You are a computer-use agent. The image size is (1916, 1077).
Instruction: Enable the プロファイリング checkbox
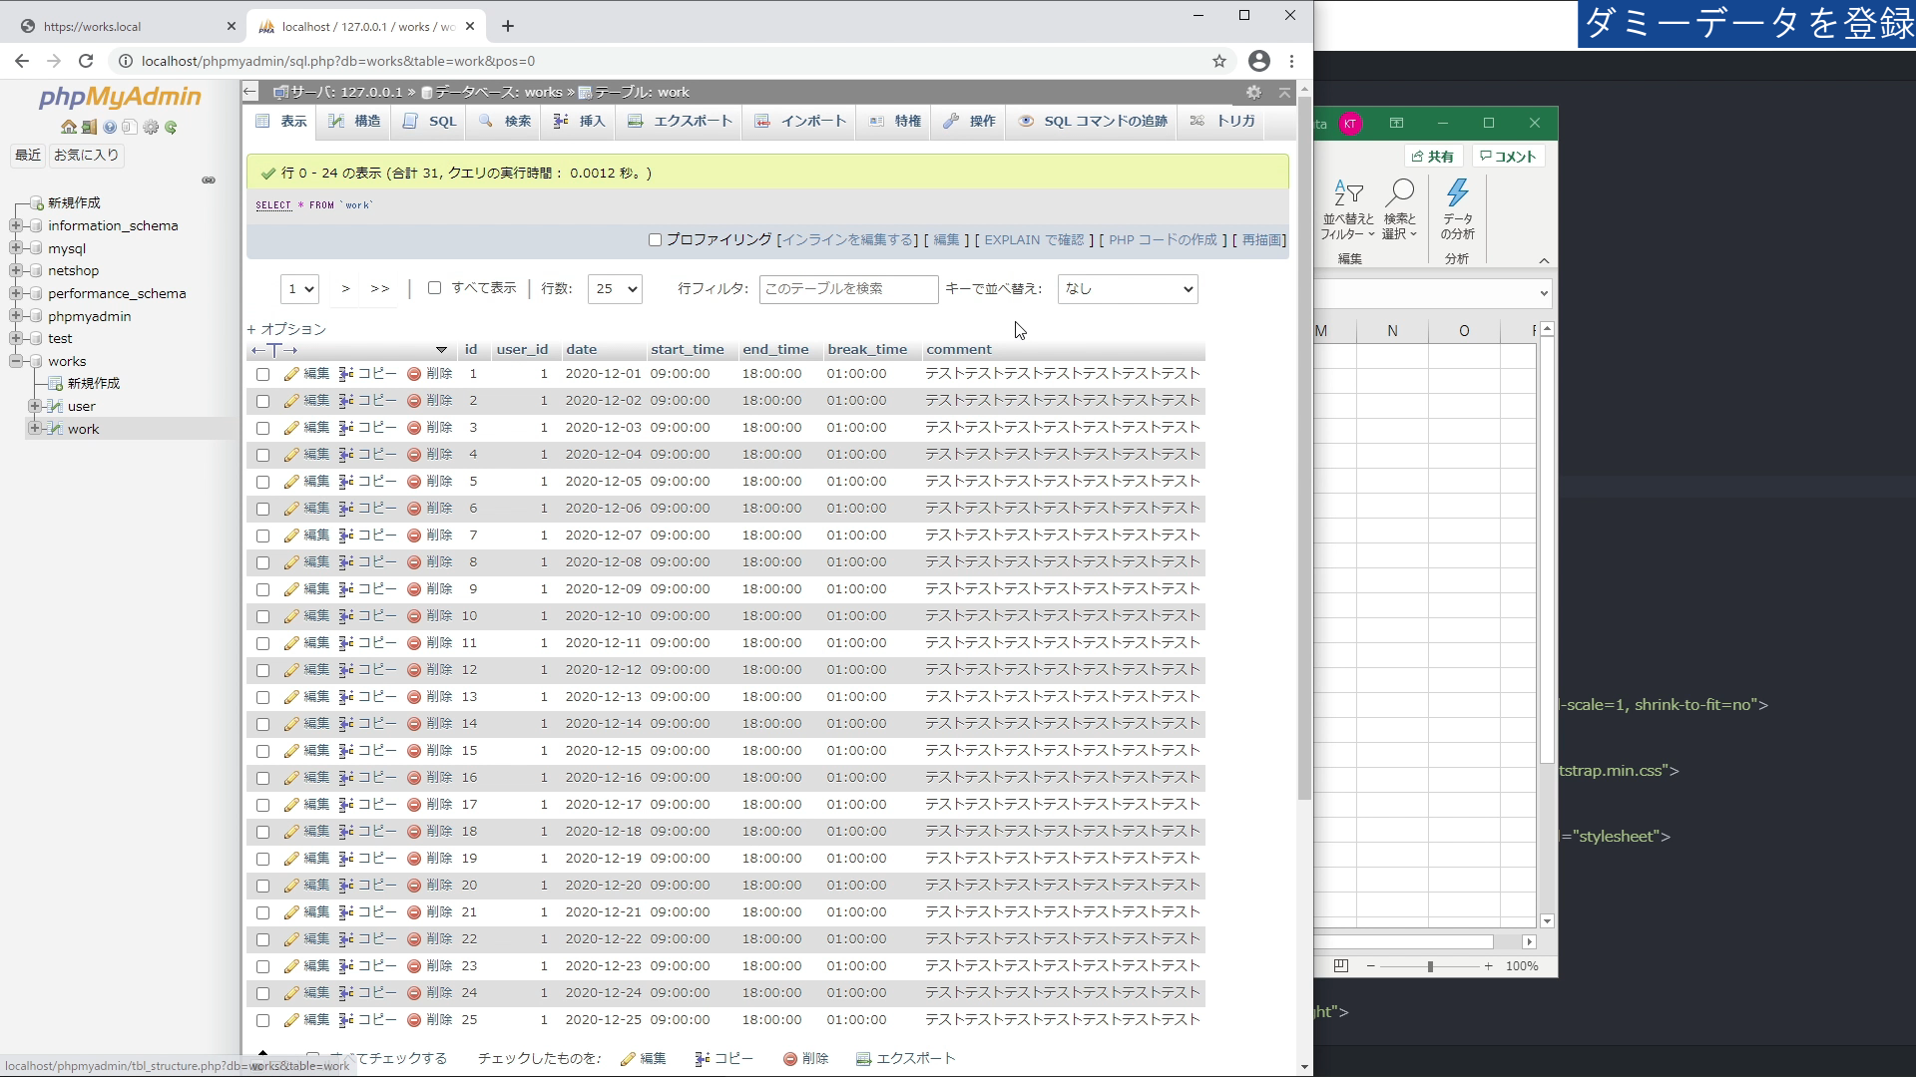pos(656,240)
